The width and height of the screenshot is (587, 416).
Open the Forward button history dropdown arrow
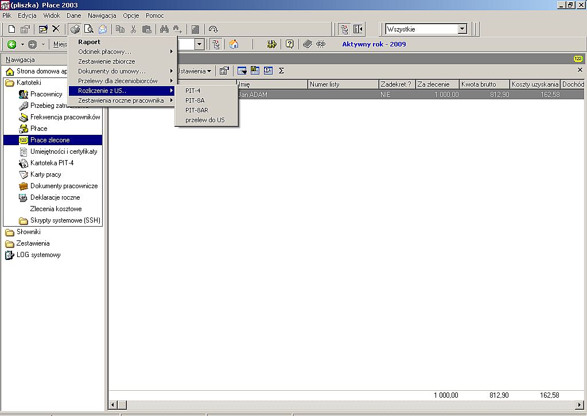pyautogui.click(x=43, y=45)
